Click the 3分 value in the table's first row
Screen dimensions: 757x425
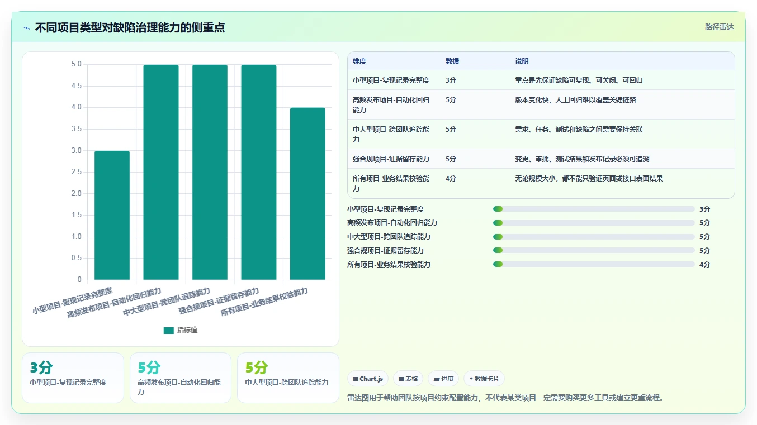click(451, 80)
